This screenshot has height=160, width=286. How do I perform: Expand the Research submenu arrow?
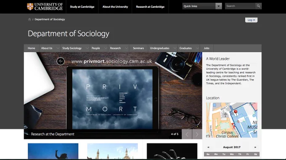point(127,48)
